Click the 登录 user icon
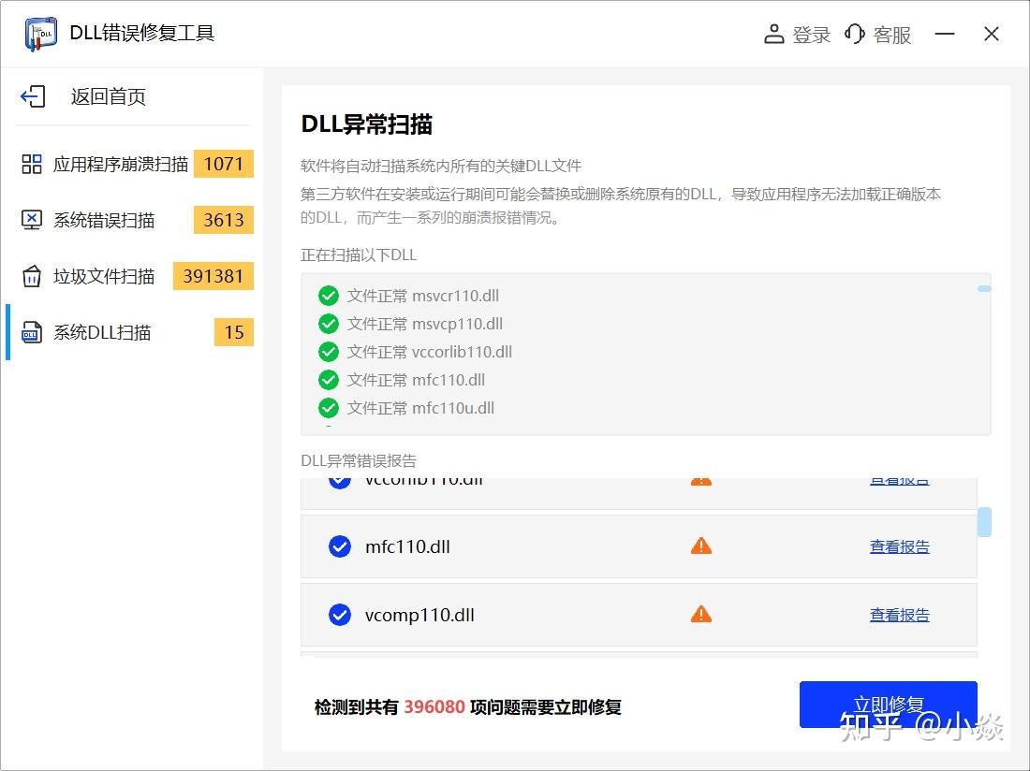 (773, 34)
